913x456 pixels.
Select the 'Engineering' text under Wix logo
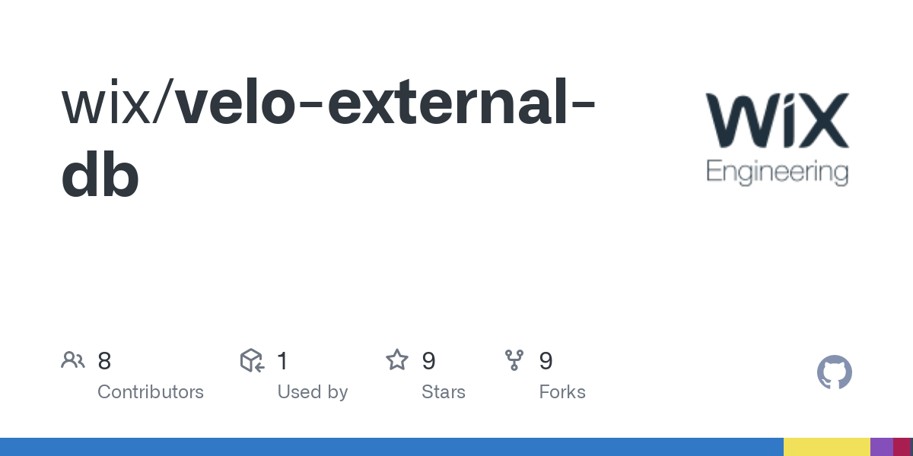[x=777, y=173]
